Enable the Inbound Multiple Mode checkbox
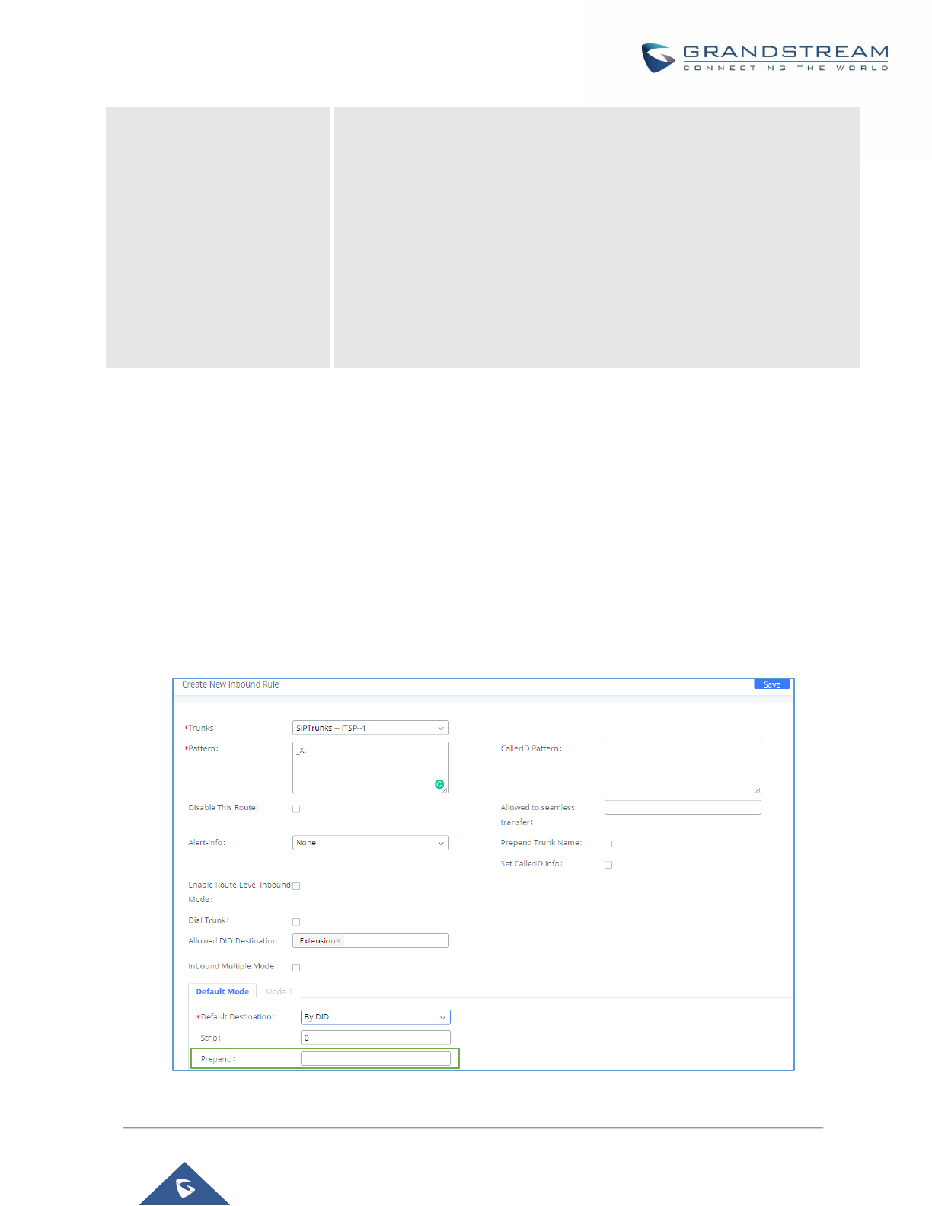Image resolution: width=932 pixels, height=1206 pixels. coord(296,968)
